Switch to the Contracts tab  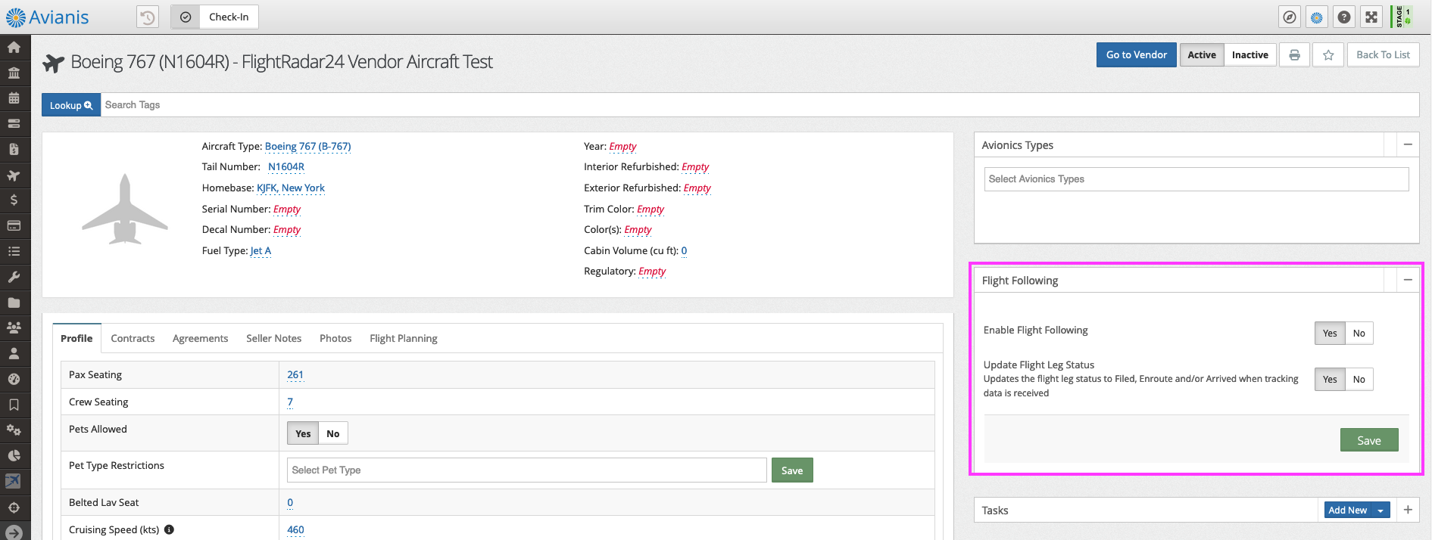pyautogui.click(x=133, y=338)
